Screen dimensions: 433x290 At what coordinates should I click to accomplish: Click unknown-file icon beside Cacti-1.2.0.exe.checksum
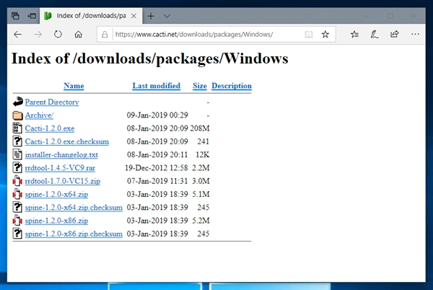tap(17, 141)
